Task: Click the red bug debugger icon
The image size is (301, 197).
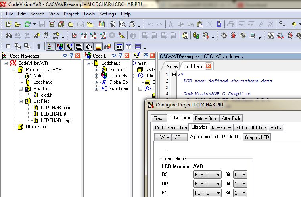Action: [233, 36]
